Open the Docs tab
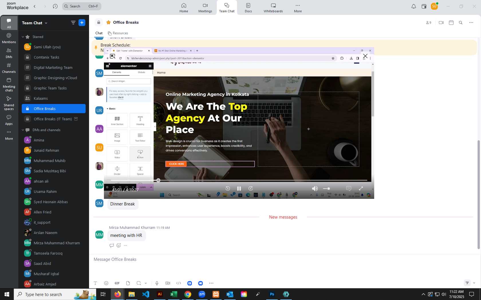The height and width of the screenshot is (300, 481). point(248,8)
